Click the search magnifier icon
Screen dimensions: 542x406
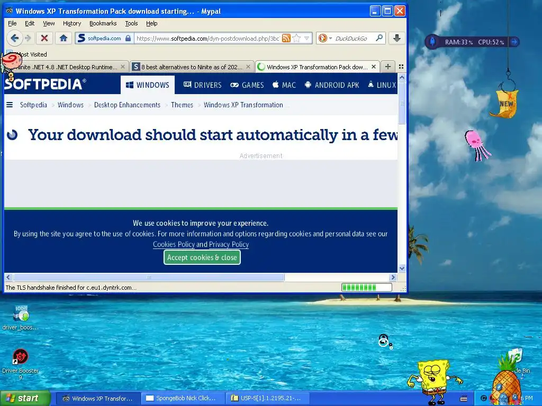(379, 38)
